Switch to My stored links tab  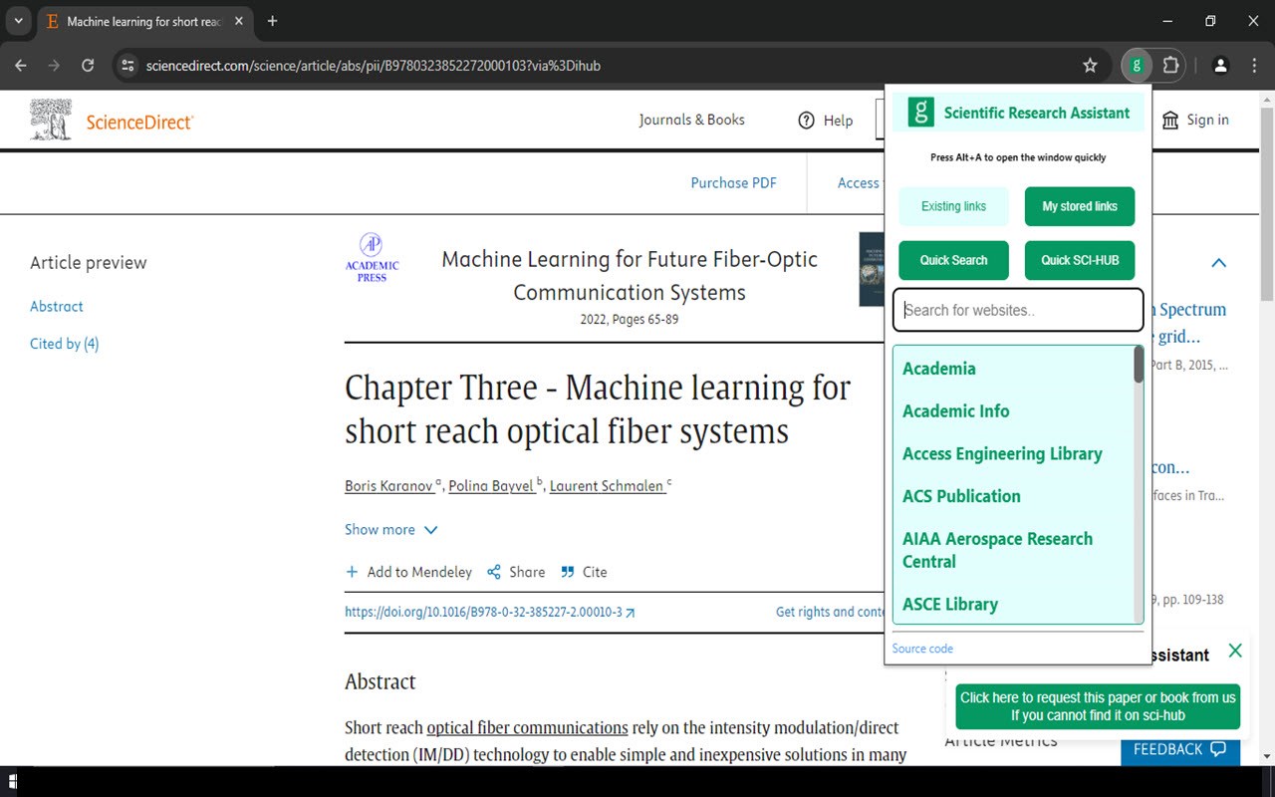click(x=1080, y=206)
